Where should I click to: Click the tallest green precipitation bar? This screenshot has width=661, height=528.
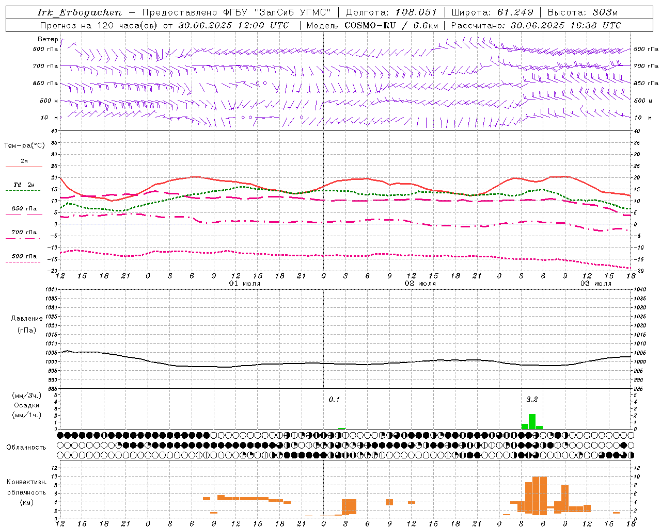(x=532, y=421)
